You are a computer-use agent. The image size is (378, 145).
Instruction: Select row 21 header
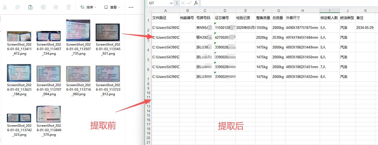pos(148,142)
